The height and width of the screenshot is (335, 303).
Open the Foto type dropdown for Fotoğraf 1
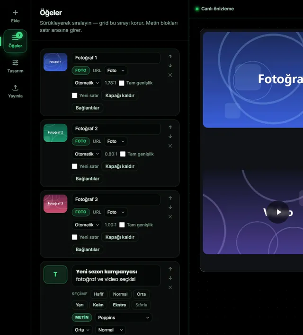[x=116, y=70]
